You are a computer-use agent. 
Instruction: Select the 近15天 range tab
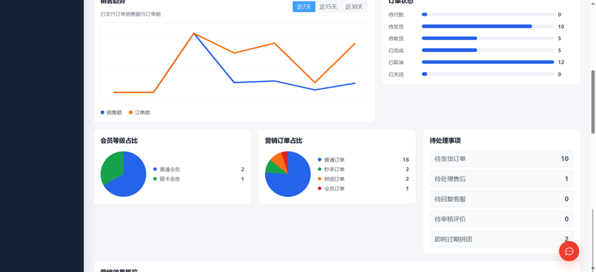pyautogui.click(x=328, y=7)
